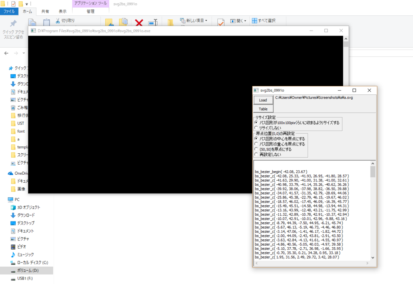Click the Explorer forward navigation arrow

[16, 53]
